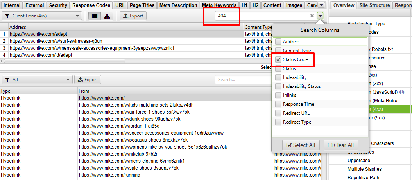
Task: Click the info icon beside Redirection (JavaScript)
Action: tap(402, 92)
